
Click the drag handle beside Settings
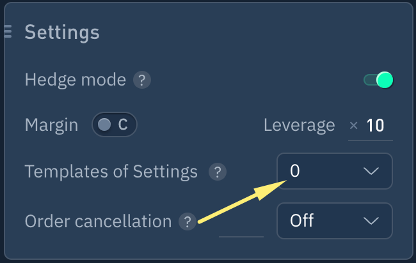pyautogui.click(x=8, y=31)
